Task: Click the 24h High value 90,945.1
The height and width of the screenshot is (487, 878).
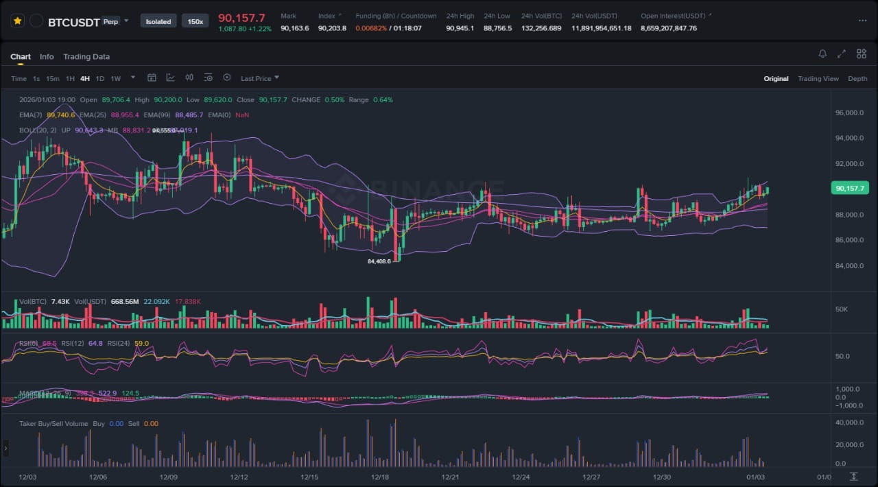Action: tap(460, 28)
